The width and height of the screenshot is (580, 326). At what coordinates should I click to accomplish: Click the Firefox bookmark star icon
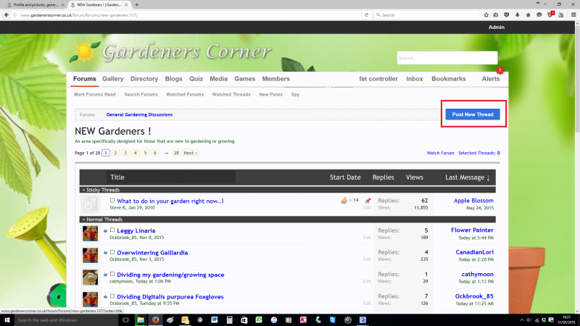pyautogui.click(x=486, y=14)
